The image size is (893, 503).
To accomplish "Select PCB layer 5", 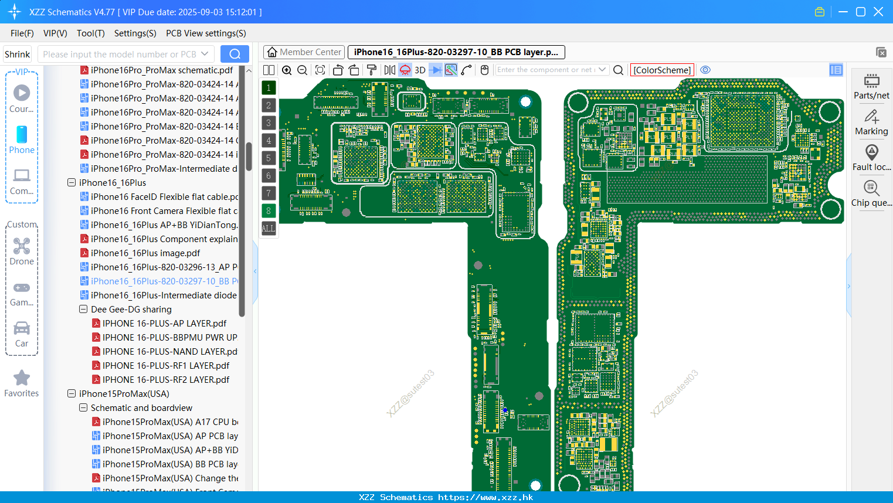I will click(x=269, y=158).
